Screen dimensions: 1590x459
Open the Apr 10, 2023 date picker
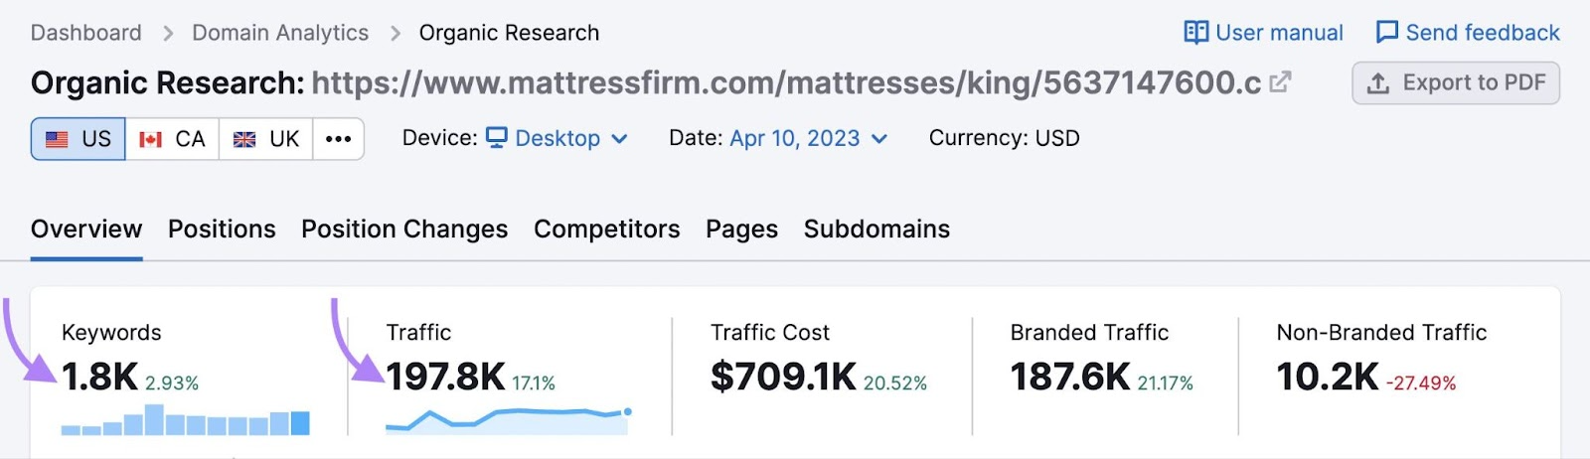point(808,138)
